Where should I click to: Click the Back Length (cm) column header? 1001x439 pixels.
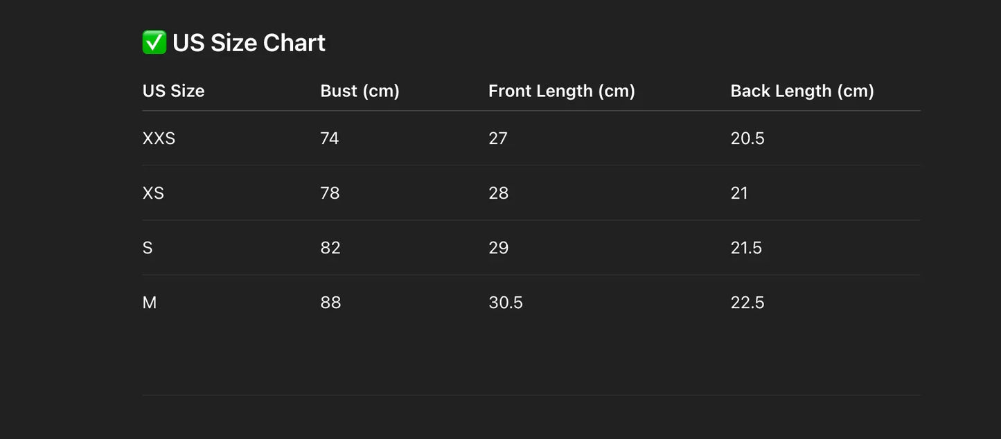coord(801,91)
